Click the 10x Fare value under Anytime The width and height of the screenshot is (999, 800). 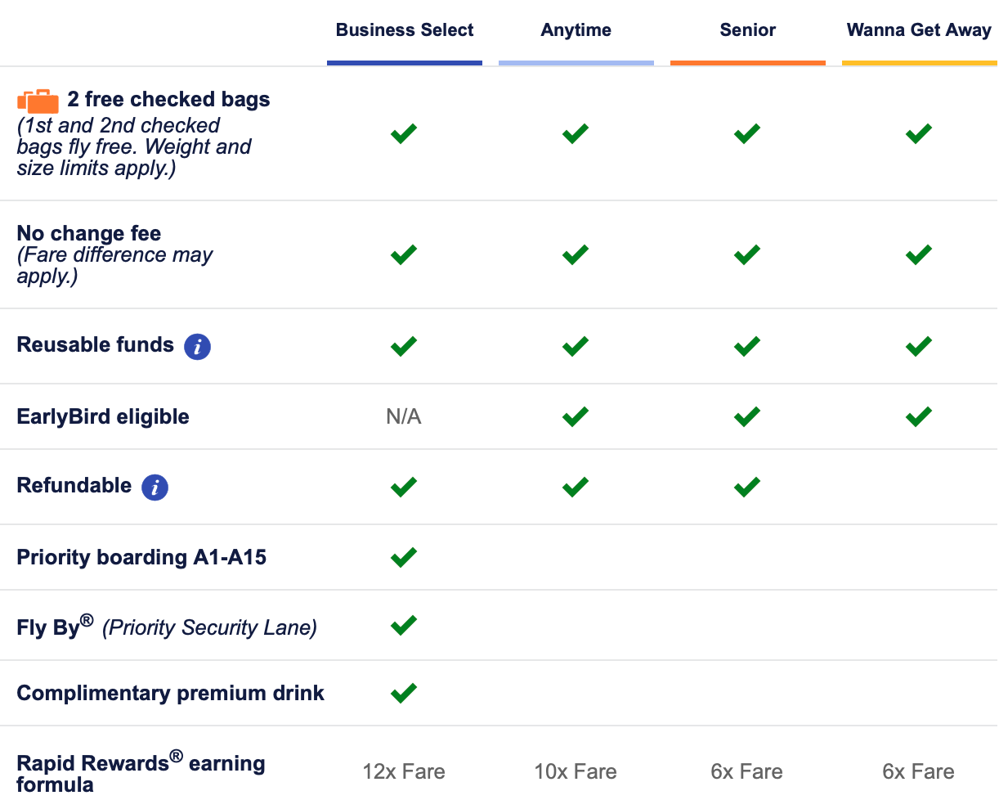(x=576, y=771)
